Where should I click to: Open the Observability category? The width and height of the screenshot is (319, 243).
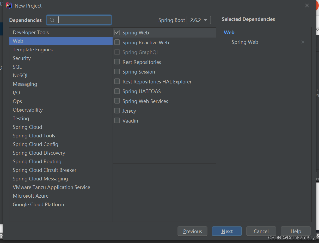tap(61, 110)
